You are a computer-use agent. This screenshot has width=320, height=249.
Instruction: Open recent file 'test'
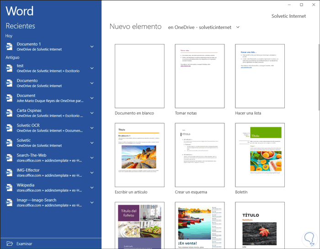[x=51, y=68]
